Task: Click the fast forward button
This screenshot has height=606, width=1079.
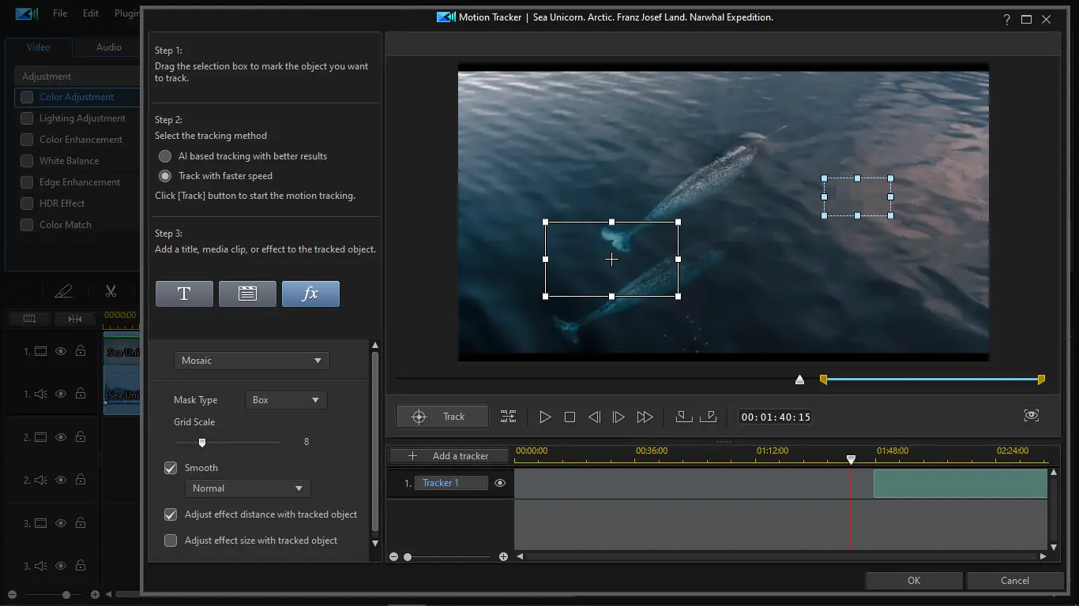Action: point(645,417)
